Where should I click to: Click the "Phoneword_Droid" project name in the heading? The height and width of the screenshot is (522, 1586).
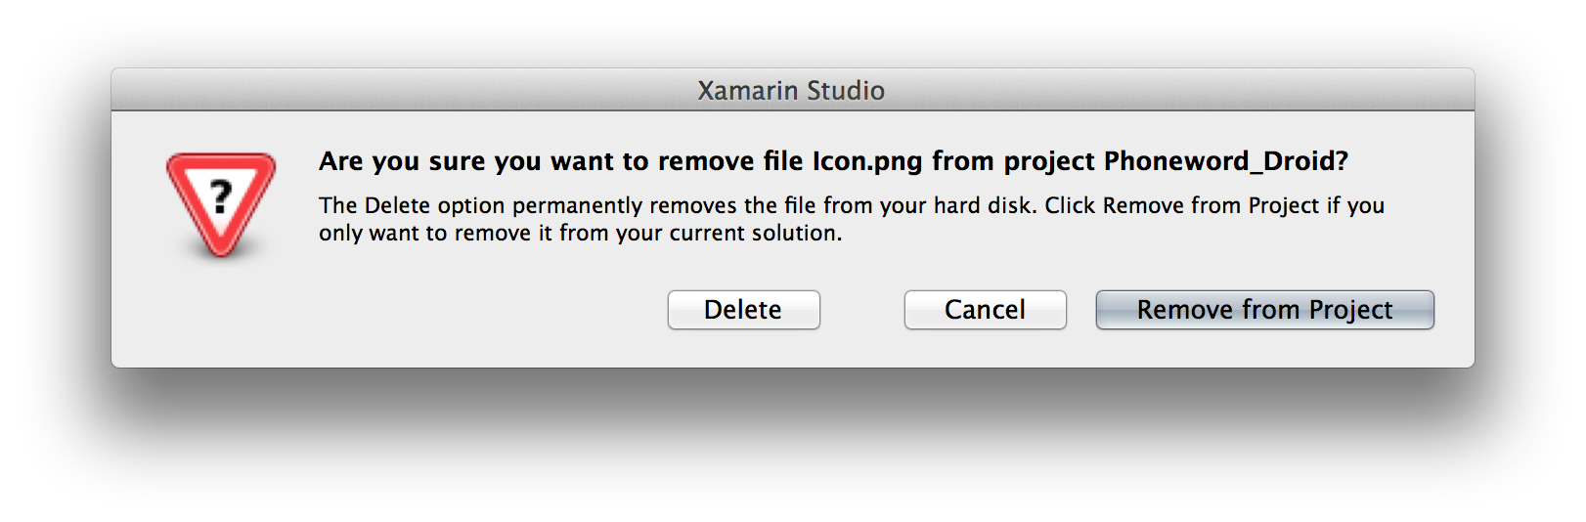1225,161
